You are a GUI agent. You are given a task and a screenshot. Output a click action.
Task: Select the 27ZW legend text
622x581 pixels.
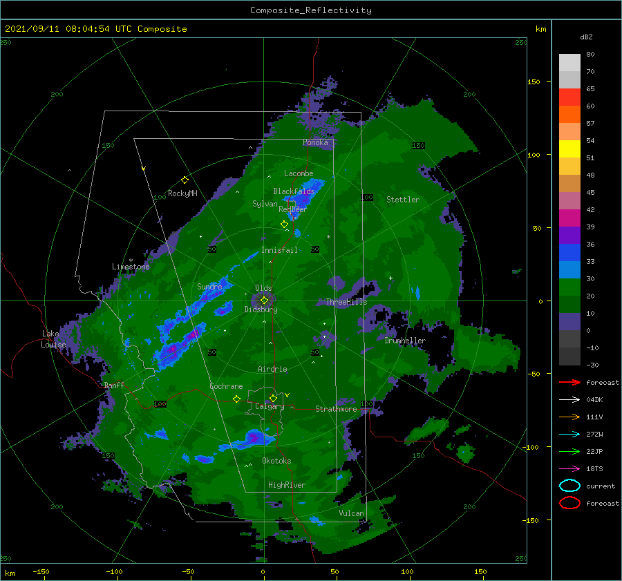click(x=594, y=435)
